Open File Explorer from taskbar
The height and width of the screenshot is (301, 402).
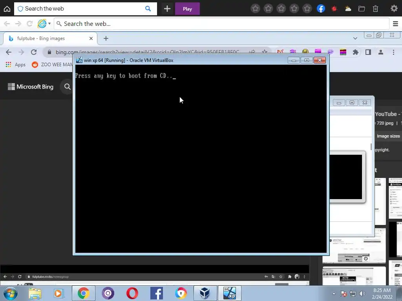[x=35, y=293]
